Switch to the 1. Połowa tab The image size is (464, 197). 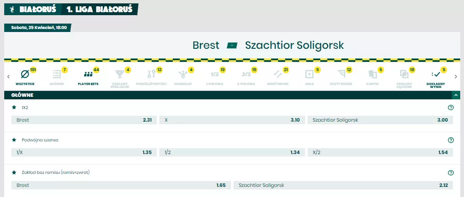click(215, 75)
